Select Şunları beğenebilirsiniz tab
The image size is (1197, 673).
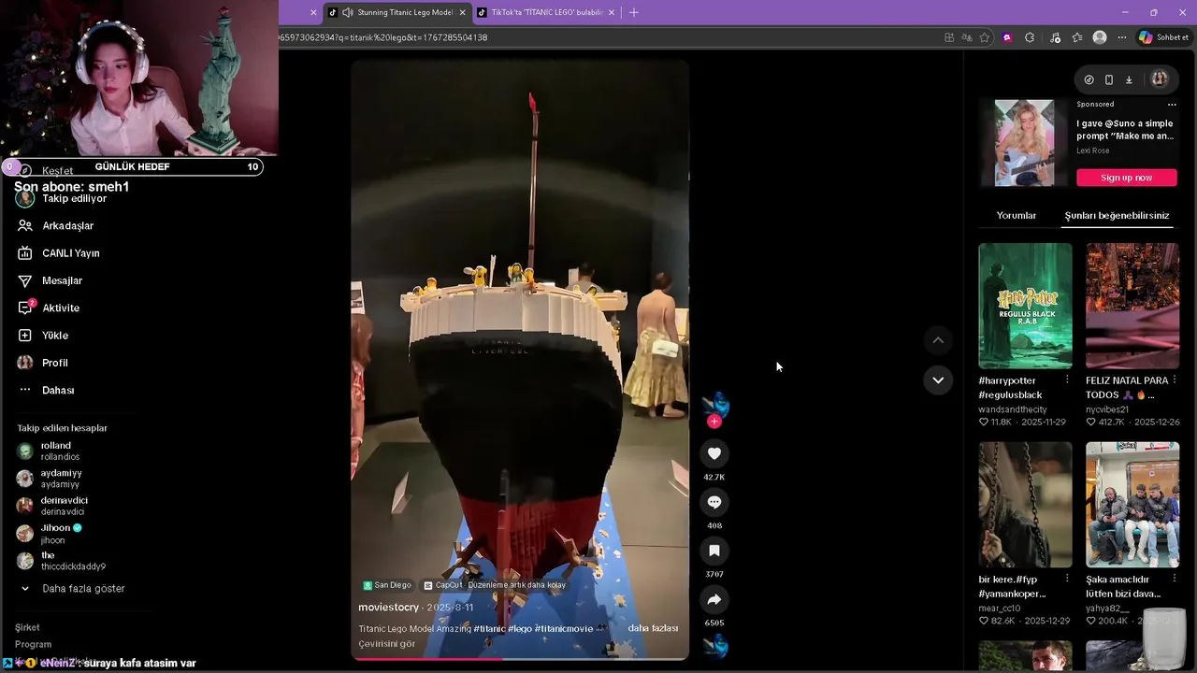tap(1118, 215)
